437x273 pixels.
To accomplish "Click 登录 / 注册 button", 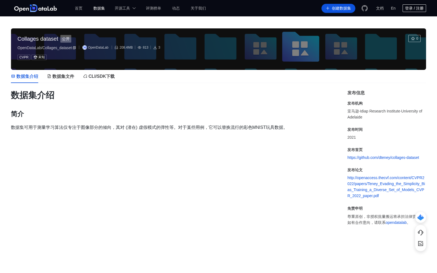I will 414,8.
